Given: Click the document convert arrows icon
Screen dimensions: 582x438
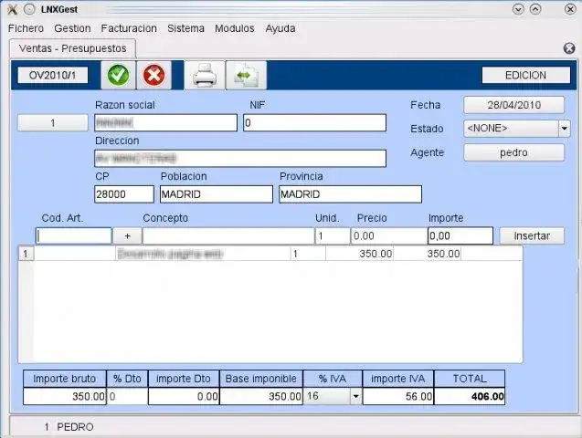Looking at the screenshot, I should [246, 75].
